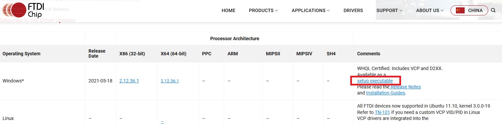
Task: Click the Linux X64 driver link
Action: 162,121
